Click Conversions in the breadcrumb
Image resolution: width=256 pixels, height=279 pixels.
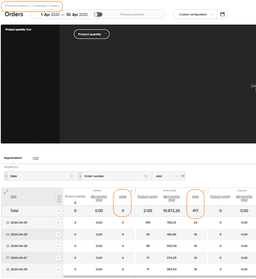click(x=40, y=6)
